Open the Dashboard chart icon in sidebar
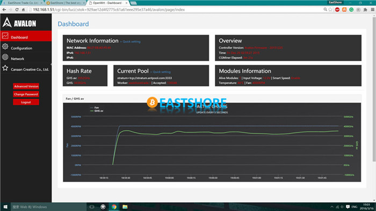The width and height of the screenshot is (376, 211). pos(5,36)
